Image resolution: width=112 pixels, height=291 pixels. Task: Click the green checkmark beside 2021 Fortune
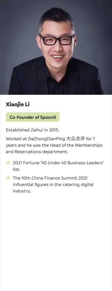click(8, 163)
